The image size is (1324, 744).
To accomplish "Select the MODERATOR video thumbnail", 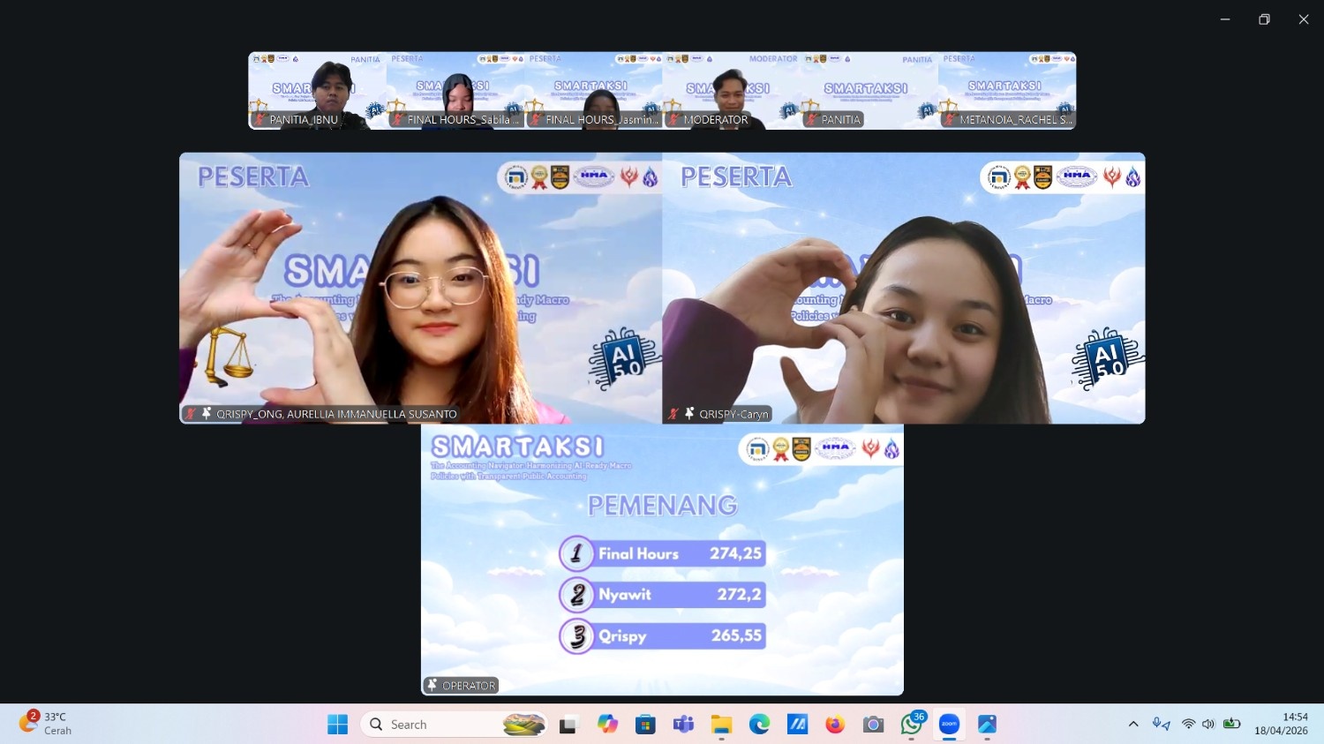I will click(x=731, y=91).
